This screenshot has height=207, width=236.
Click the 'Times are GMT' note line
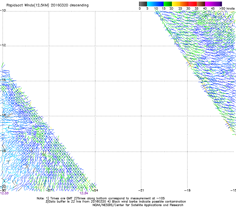click(x=100, y=198)
